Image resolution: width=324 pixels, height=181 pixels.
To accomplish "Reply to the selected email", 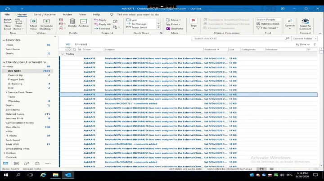I will [x=100, y=20].
